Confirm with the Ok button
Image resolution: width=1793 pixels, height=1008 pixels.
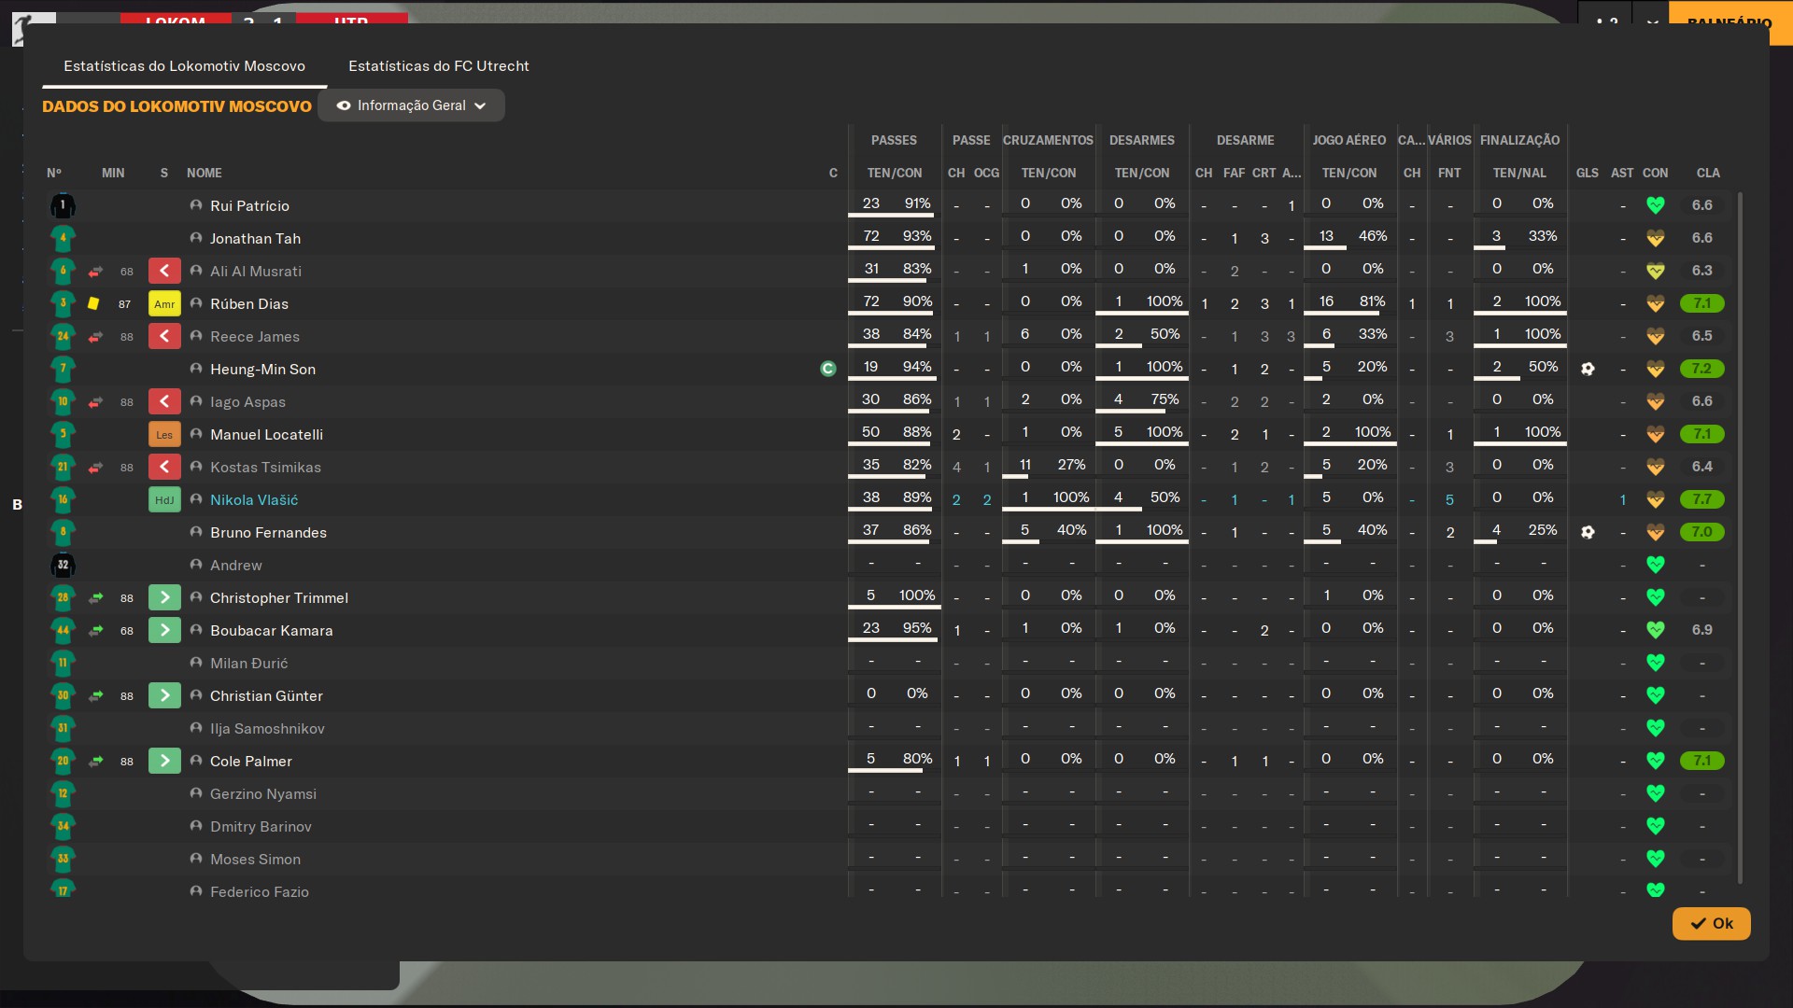1711,923
